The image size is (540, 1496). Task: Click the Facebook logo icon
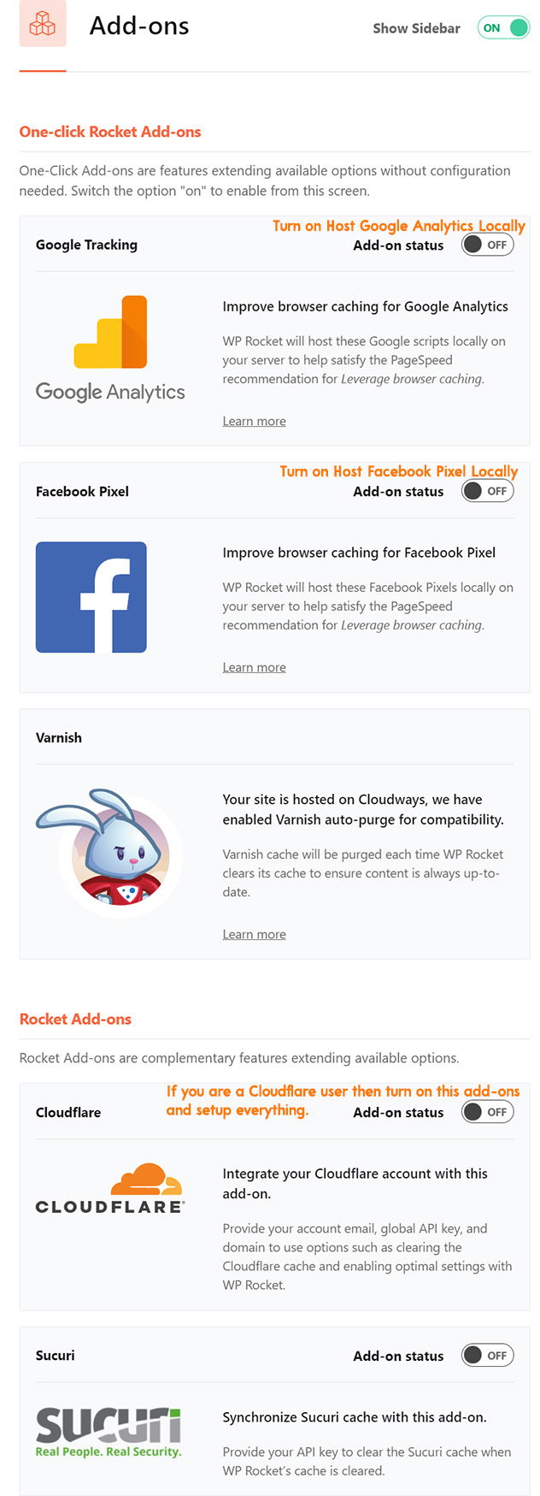click(91, 597)
